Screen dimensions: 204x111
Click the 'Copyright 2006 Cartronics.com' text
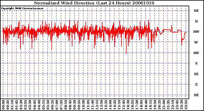click(22, 9)
